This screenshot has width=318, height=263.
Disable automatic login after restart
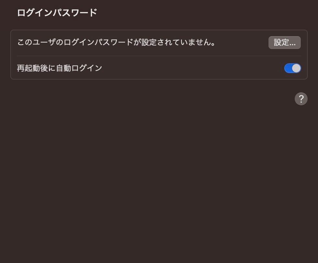293,68
